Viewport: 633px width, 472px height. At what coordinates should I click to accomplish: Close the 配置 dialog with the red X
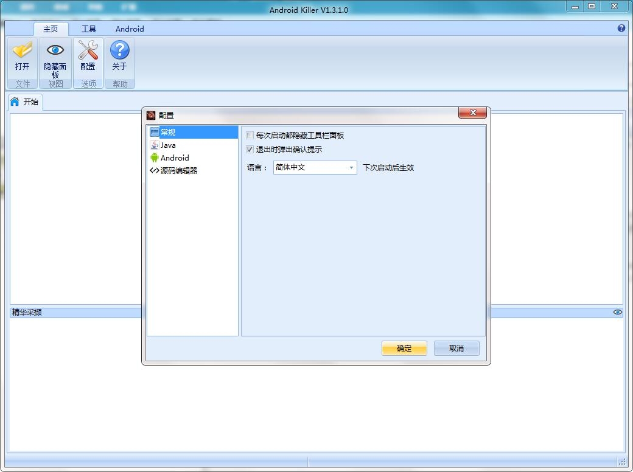click(472, 113)
